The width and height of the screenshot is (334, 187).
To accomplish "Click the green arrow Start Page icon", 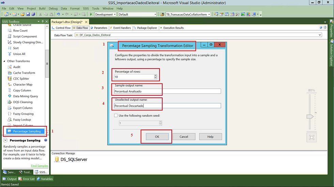I will (x=243, y=14).
